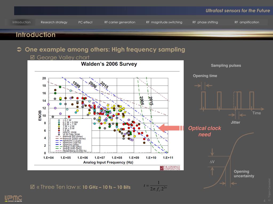
Task: Select the Sampling pulses label
Action: click(226, 65)
